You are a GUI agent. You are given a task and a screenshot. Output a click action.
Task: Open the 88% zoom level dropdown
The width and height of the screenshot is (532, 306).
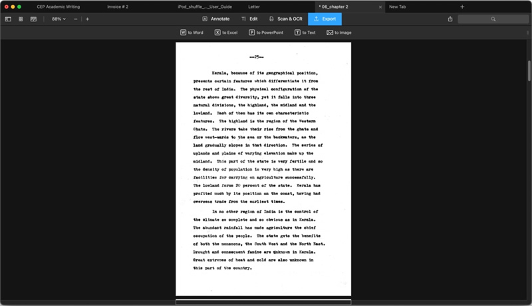[x=59, y=19]
